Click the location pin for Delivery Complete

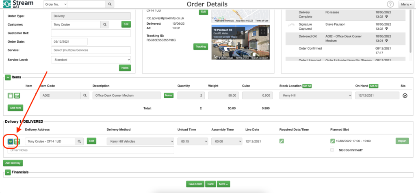[x=387, y=17]
